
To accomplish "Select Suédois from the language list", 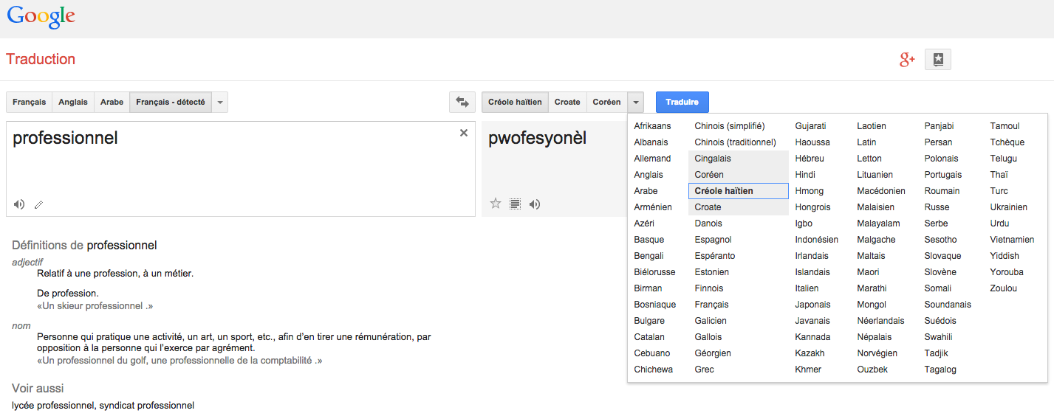I will (x=940, y=321).
